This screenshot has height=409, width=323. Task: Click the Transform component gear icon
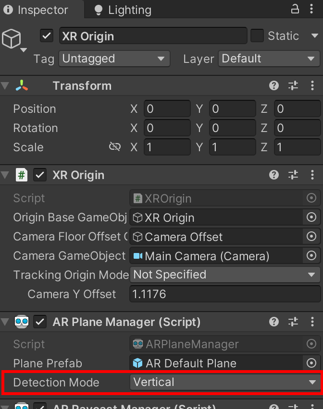point(312,85)
